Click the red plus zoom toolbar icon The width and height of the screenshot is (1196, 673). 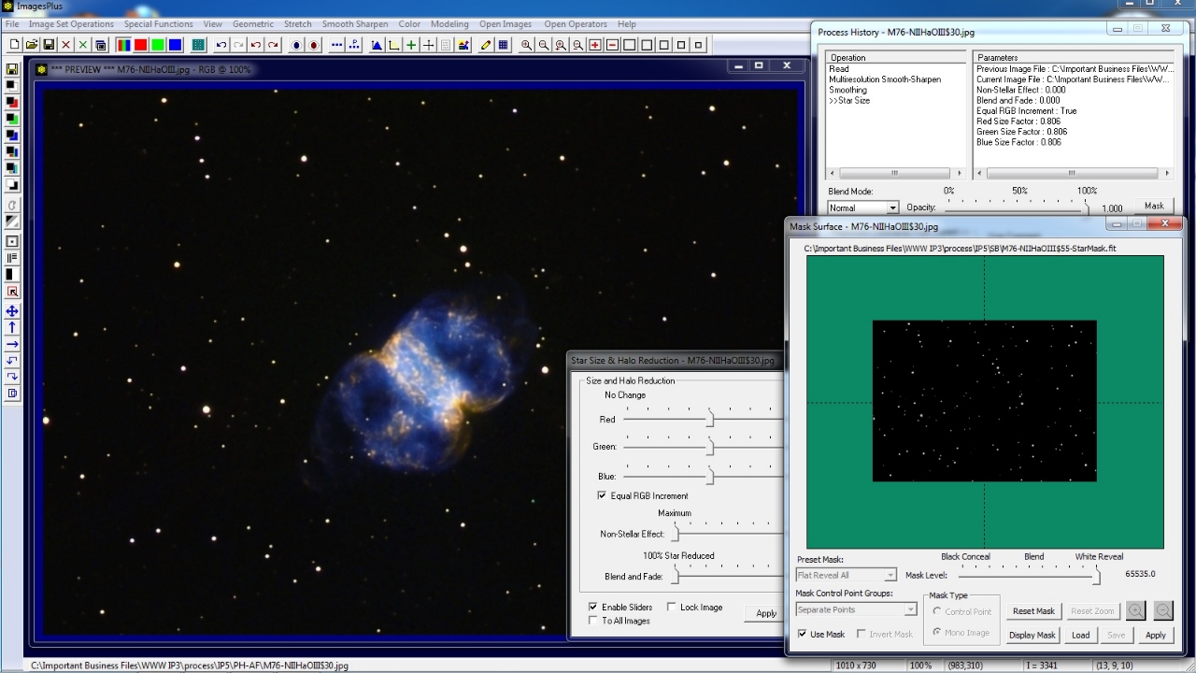click(595, 44)
